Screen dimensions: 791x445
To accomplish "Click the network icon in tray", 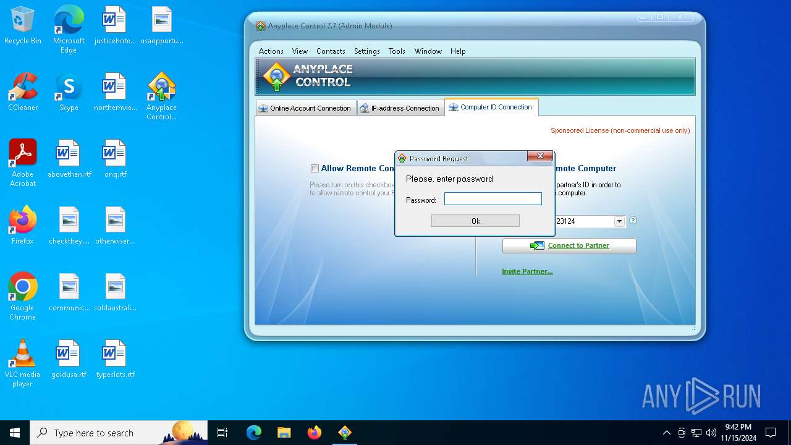I will coord(696,433).
